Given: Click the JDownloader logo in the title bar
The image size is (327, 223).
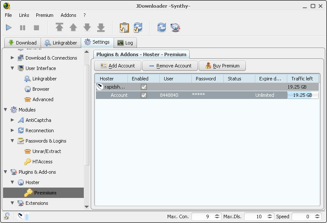Looking at the screenshot, I should [6, 6].
